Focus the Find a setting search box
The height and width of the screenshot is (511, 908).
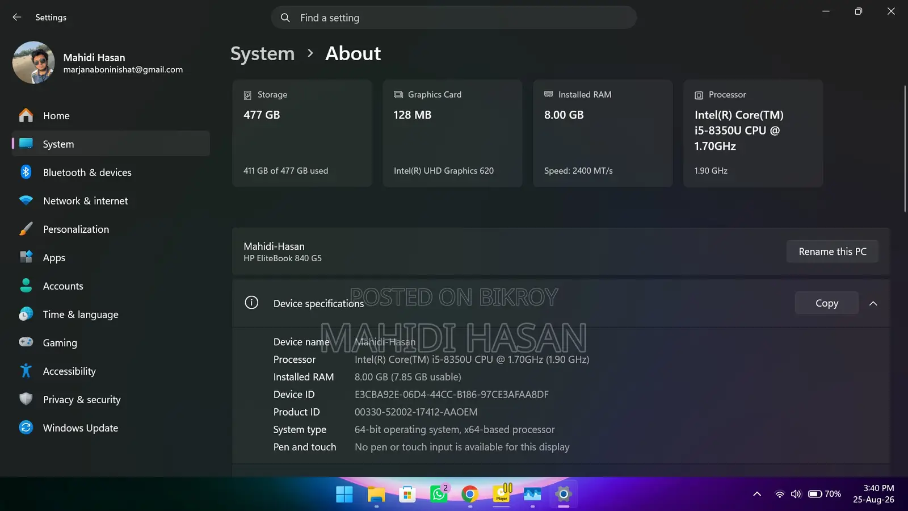click(454, 18)
